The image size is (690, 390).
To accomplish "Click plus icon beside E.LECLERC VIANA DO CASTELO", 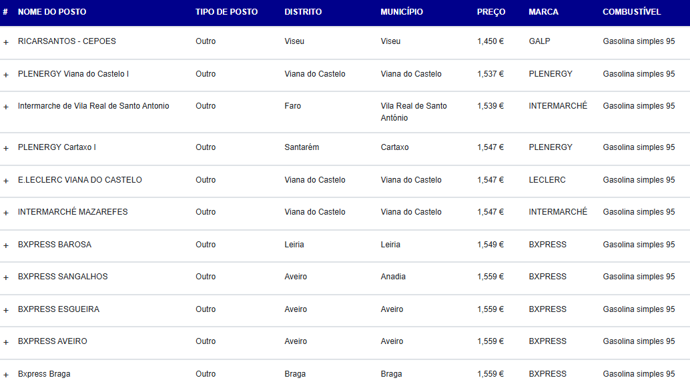I will 6,181.
